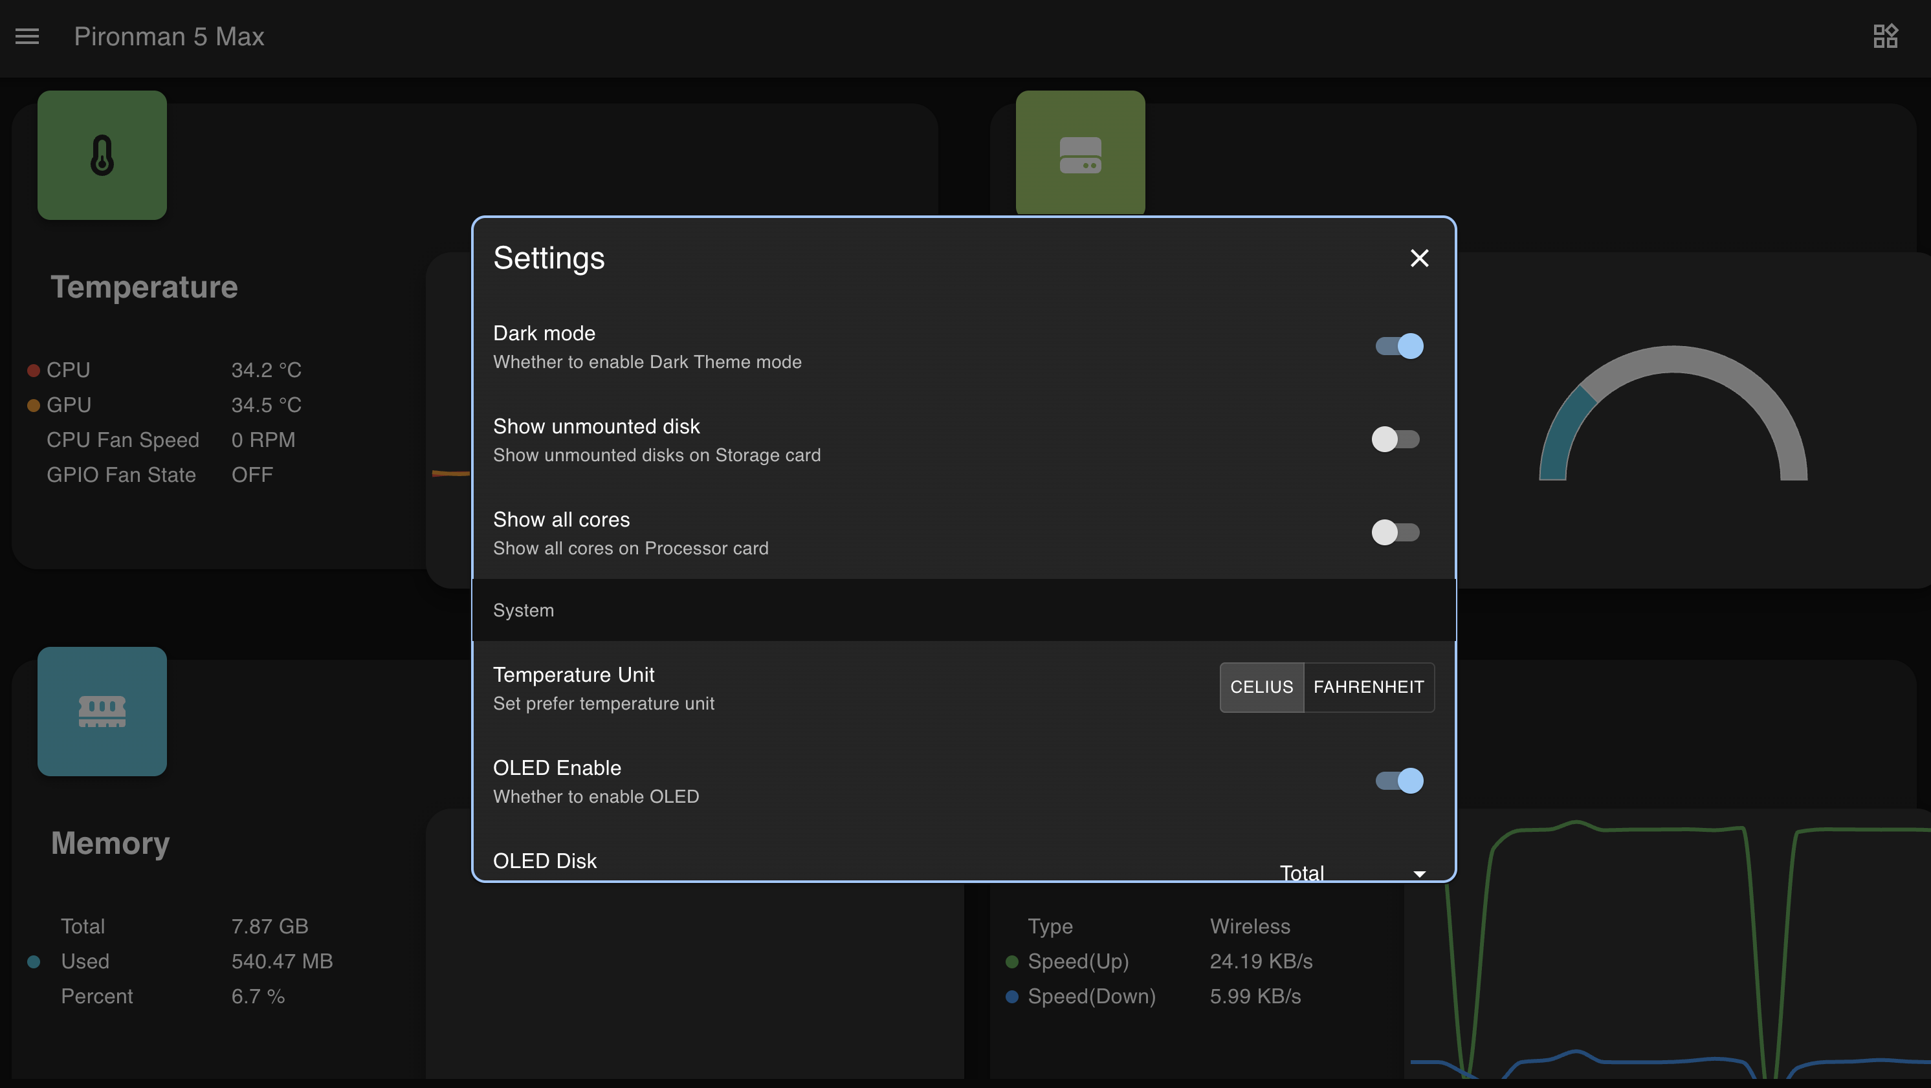Select the FAHRENHEIT temperature unit
The image size is (1931, 1088).
pos(1368,687)
